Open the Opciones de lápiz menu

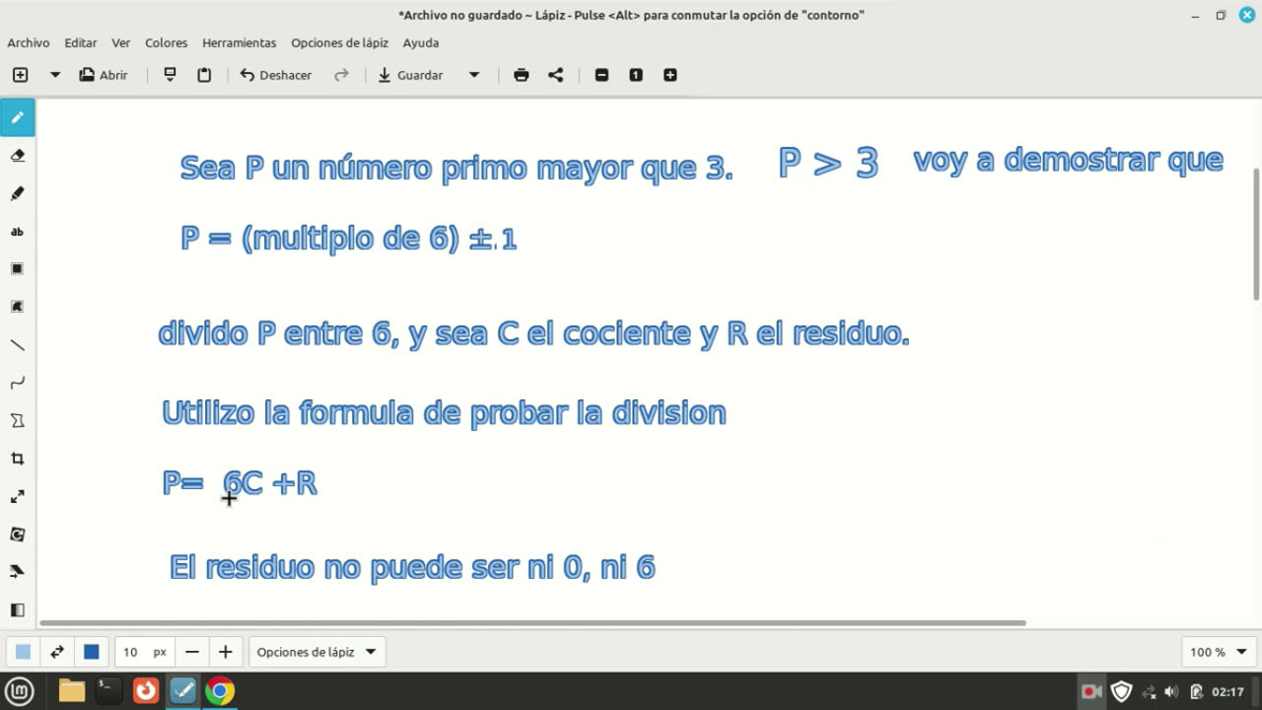point(340,42)
